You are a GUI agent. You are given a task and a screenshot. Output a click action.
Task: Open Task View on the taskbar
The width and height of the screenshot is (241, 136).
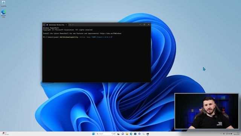[118, 134]
